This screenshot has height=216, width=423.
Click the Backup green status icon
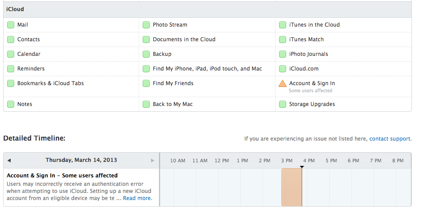pyautogui.click(x=146, y=54)
